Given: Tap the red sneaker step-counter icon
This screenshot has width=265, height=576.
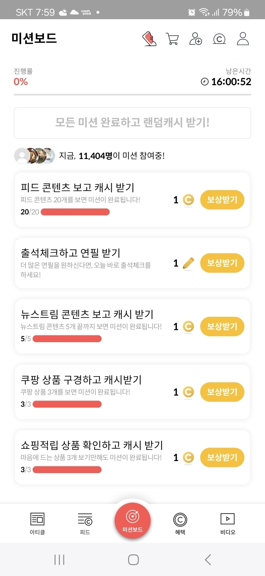Looking at the screenshot, I should pos(149,39).
